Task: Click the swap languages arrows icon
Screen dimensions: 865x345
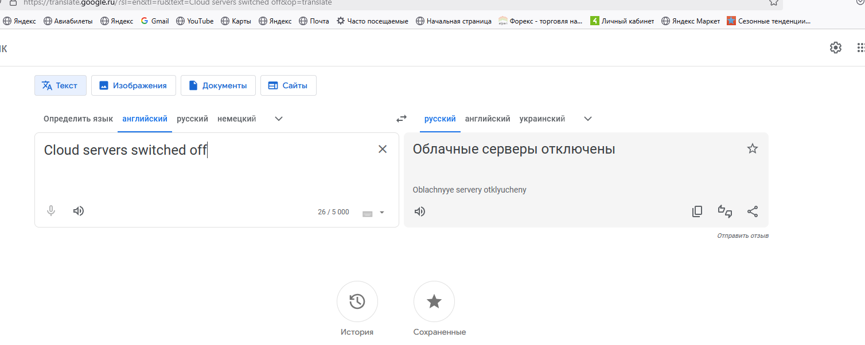Action: (x=402, y=119)
